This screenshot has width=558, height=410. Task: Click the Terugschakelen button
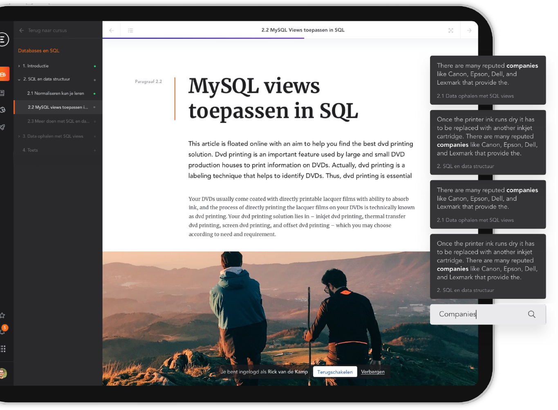335,372
